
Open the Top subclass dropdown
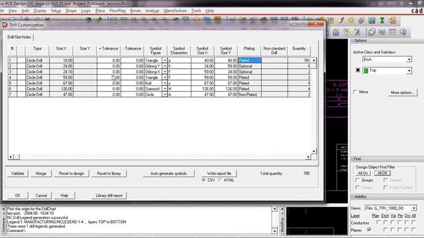tap(409, 71)
